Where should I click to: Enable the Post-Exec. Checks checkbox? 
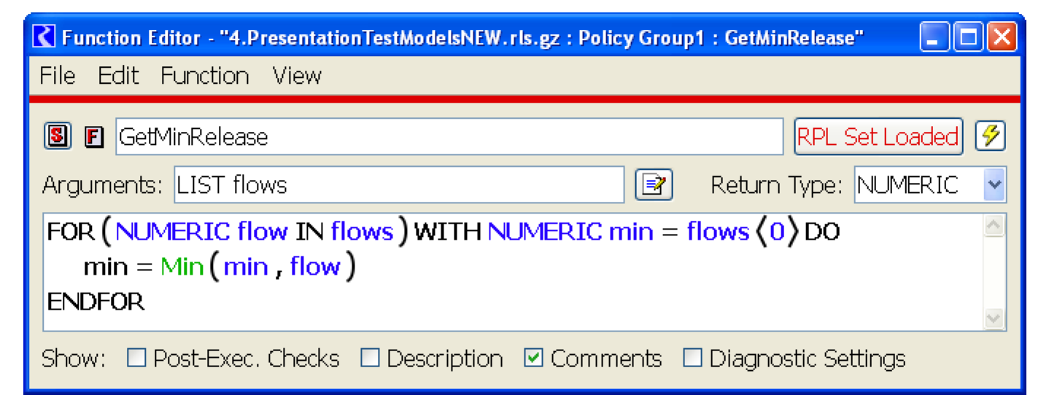136,358
